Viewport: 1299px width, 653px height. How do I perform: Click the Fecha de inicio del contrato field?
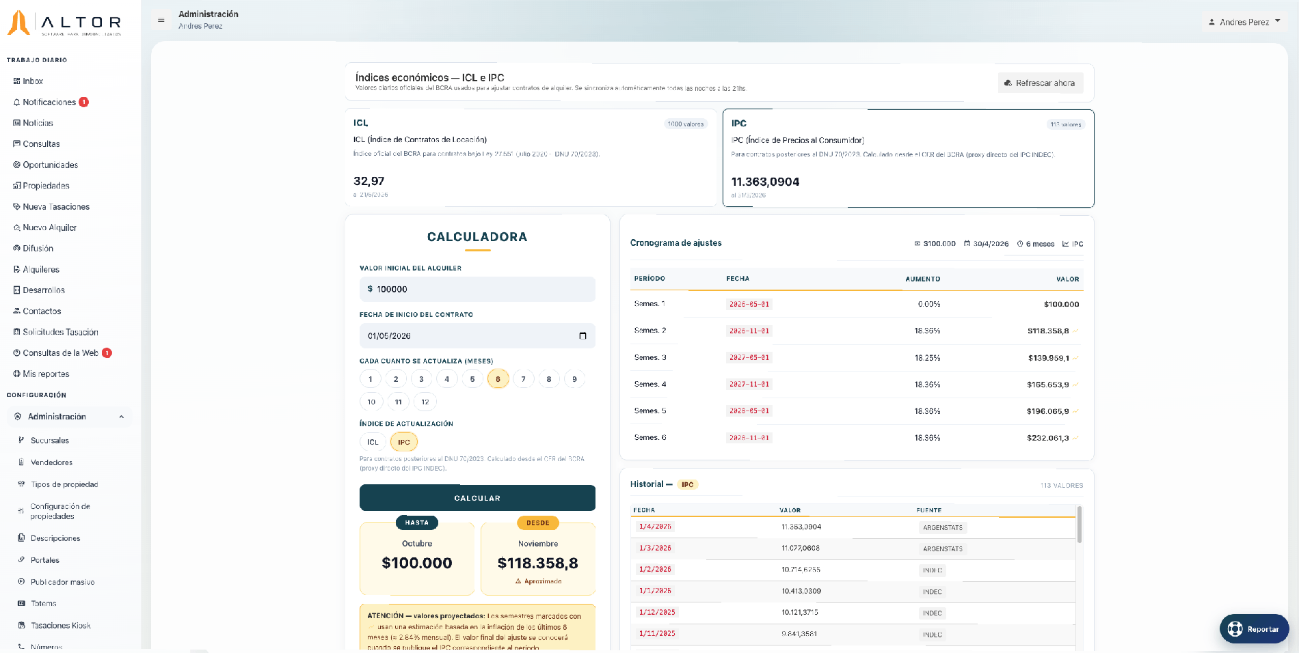point(477,336)
